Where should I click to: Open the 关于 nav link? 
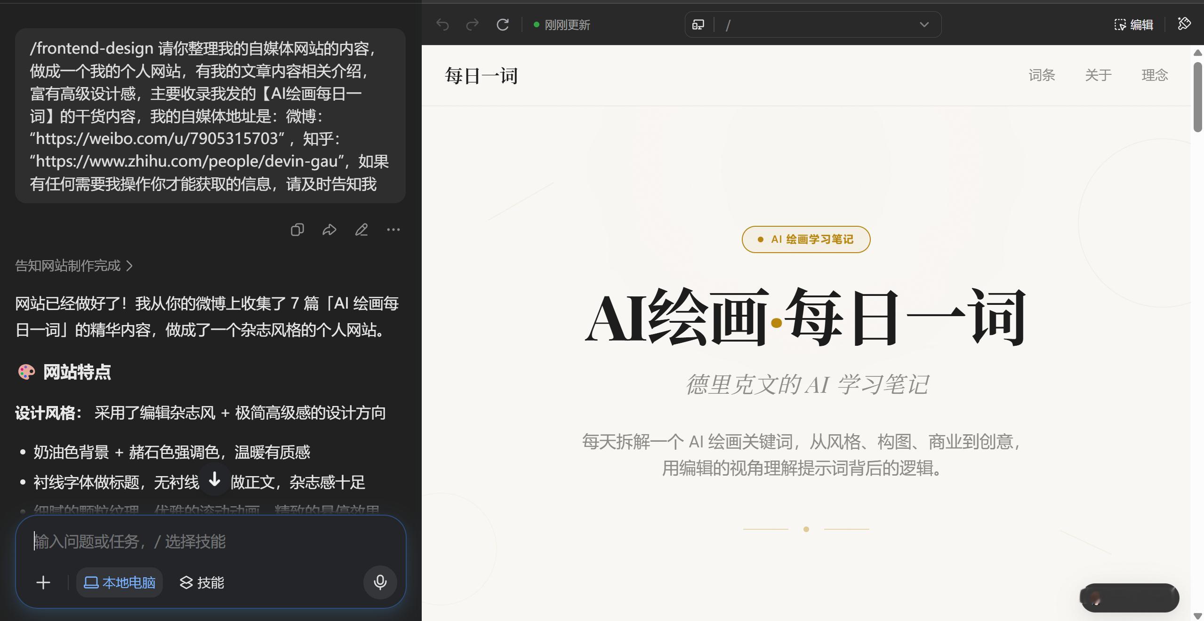[x=1098, y=75]
